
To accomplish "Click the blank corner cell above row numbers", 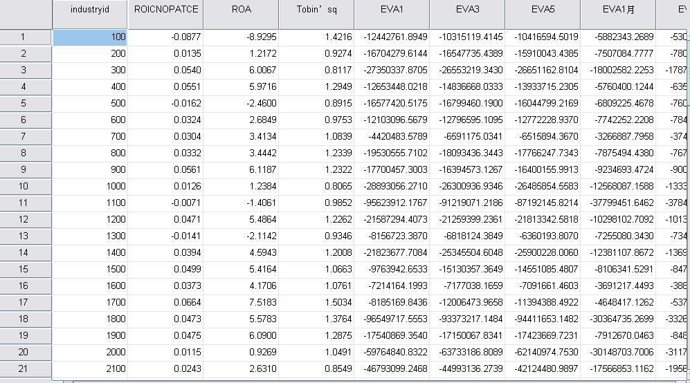I will [x=26, y=12].
